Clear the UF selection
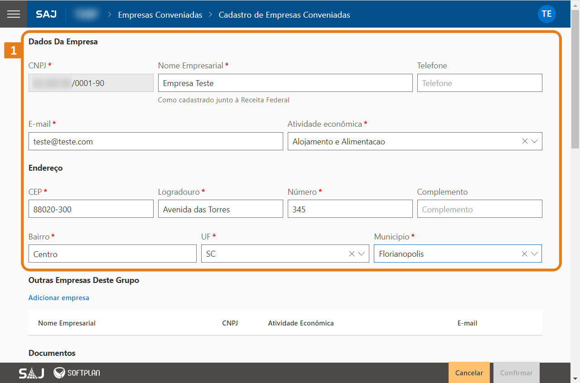This screenshot has width=580, height=383. [352, 254]
